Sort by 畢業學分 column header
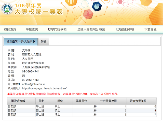The width and height of the screenshot is (163, 122). (x=85, y=101)
